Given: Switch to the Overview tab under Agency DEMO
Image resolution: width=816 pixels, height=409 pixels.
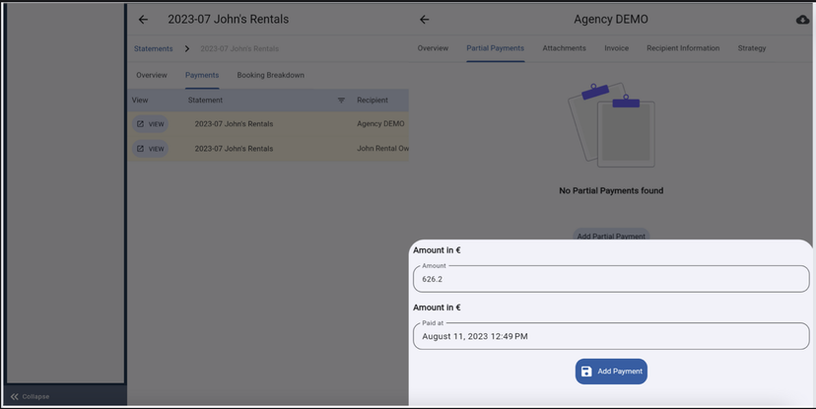Looking at the screenshot, I should pyautogui.click(x=433, y=48).
